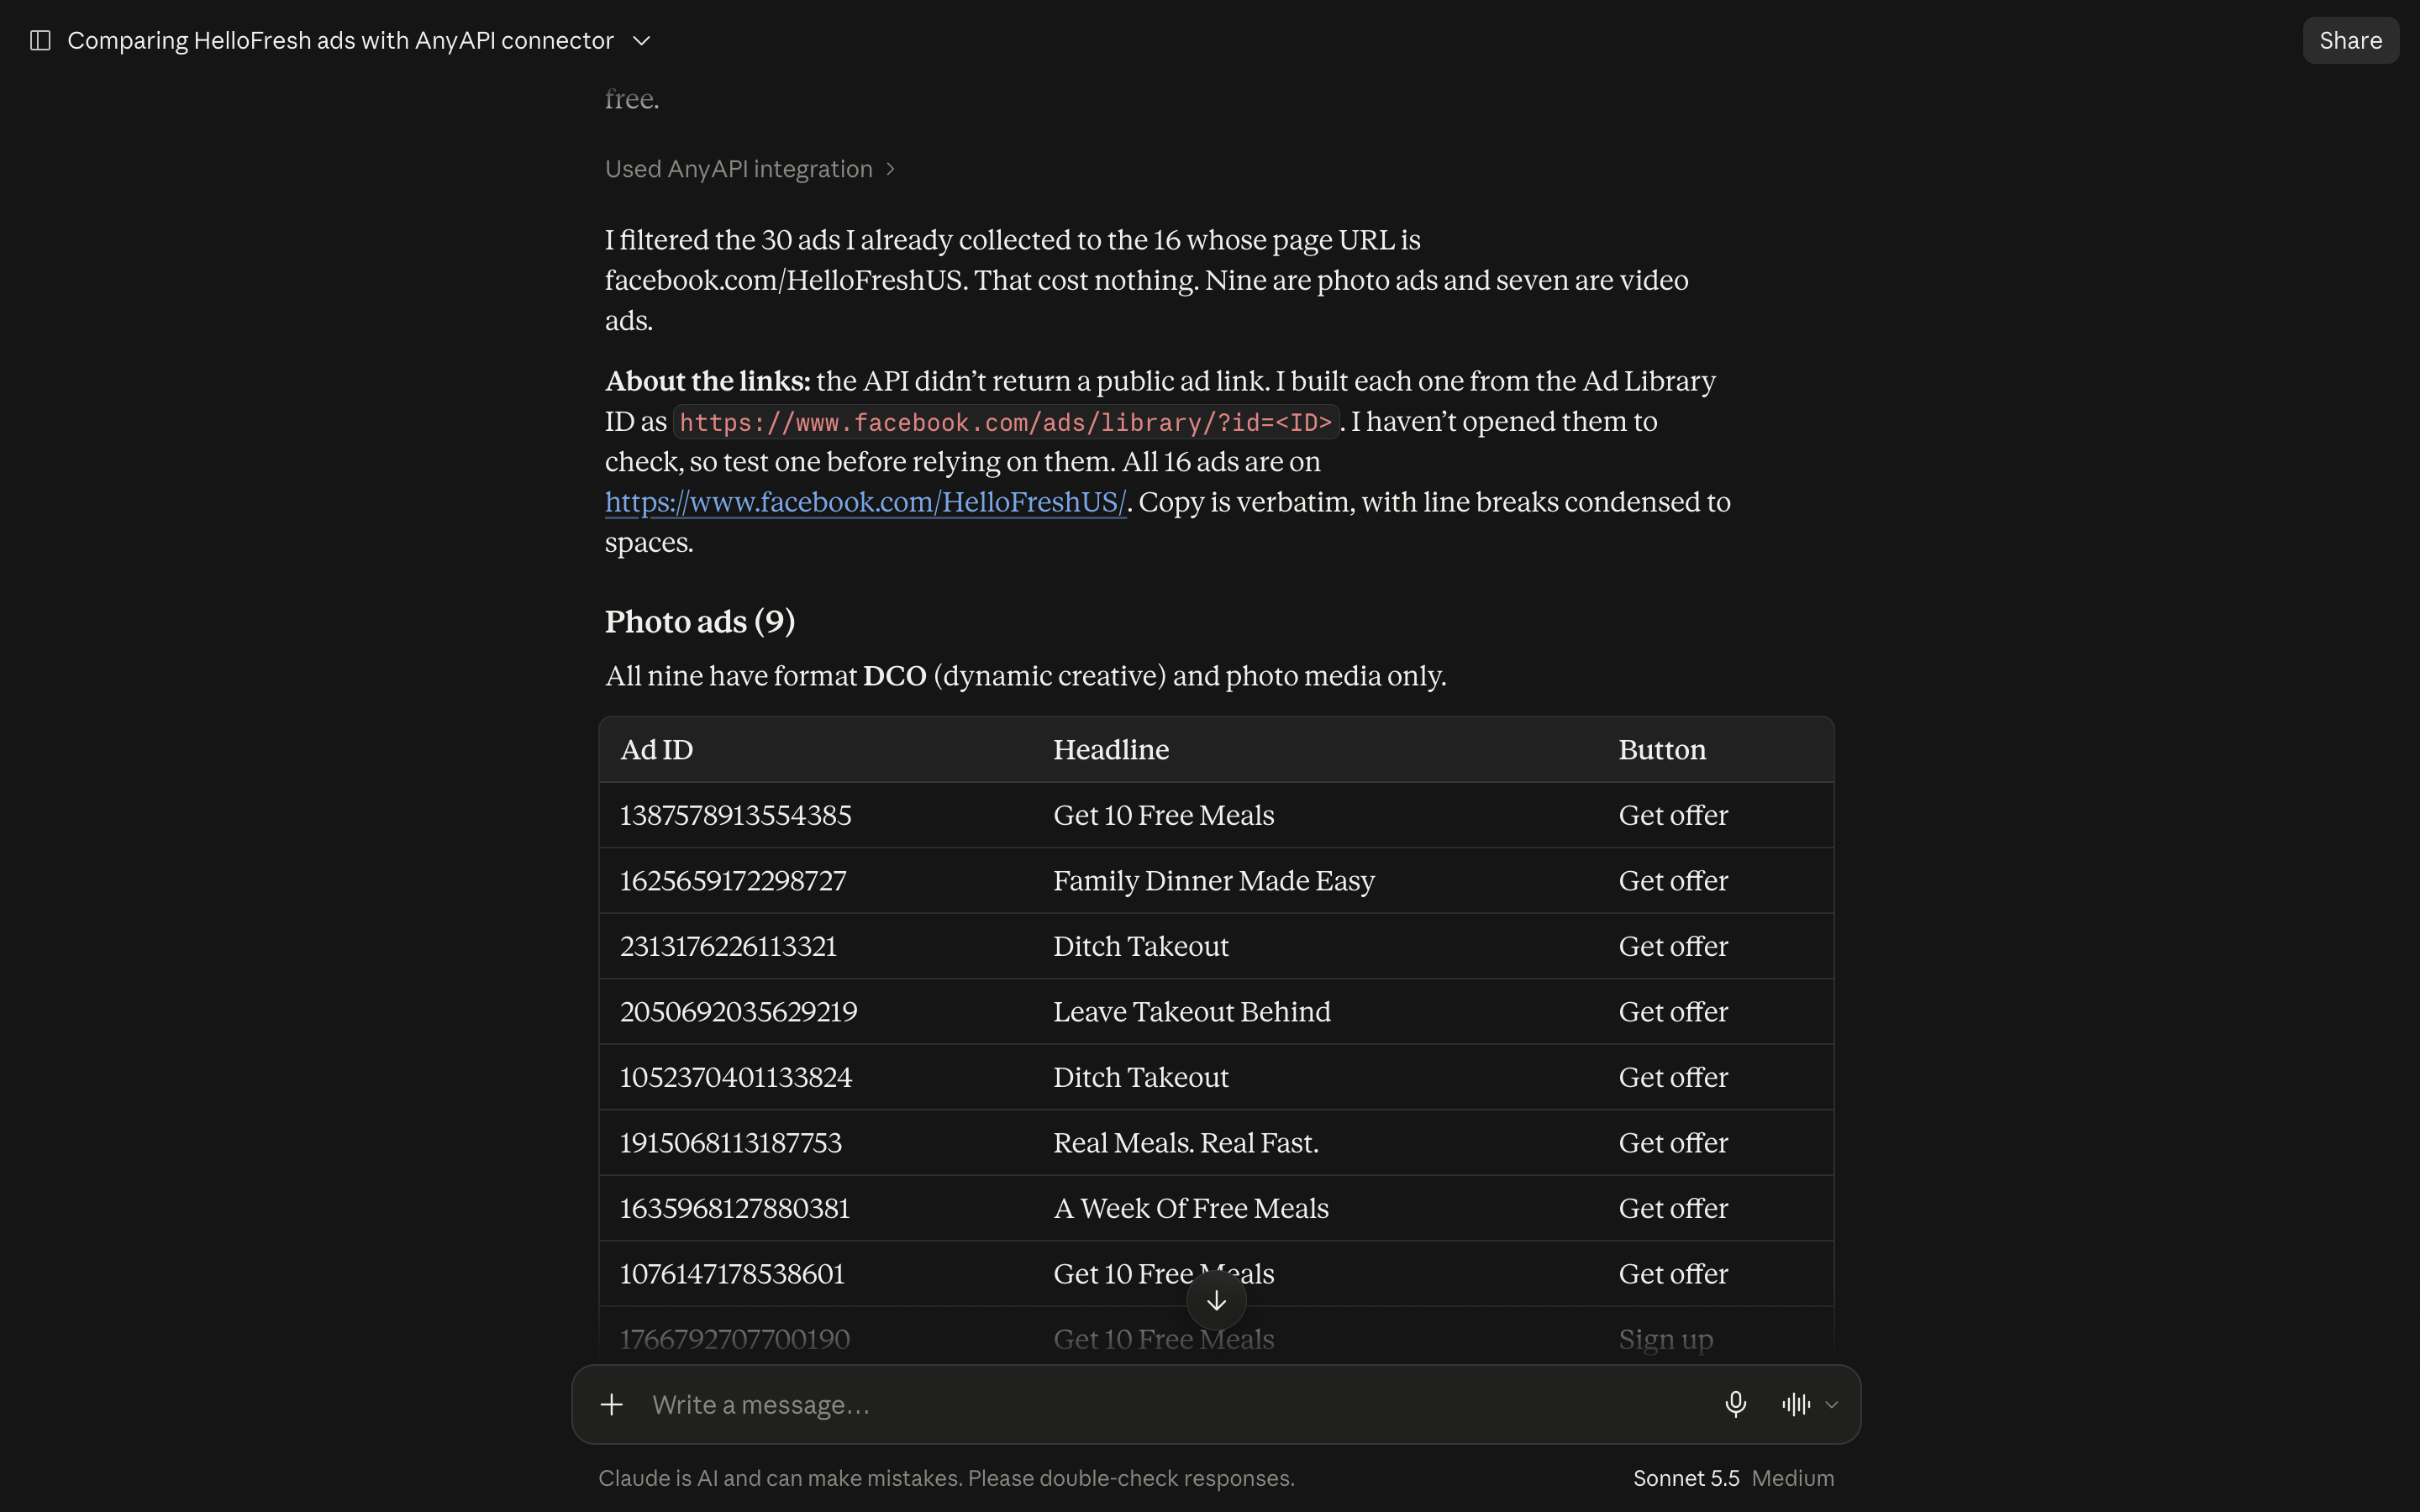2420x1512 pixels.
Task: Jump to bottom with the down-arrow button
Action: 1216,1300
